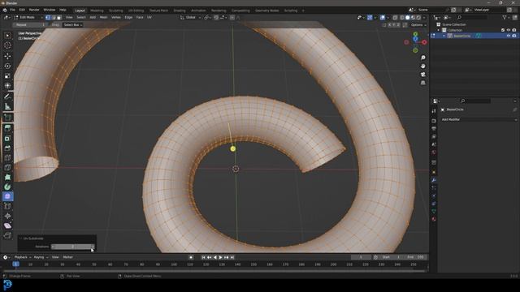Open the Modifiers wrench properties tab
The height and width of the screenshot is (292, 520).
click(434, 180)
